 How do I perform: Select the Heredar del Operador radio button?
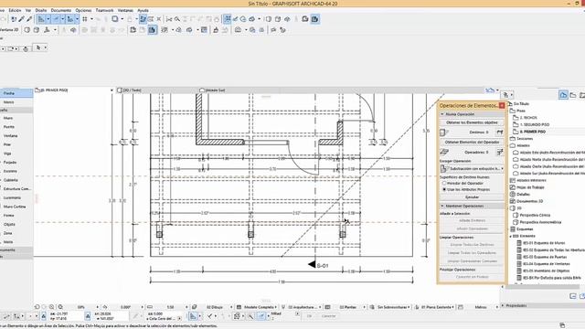[x=444, y=184]
